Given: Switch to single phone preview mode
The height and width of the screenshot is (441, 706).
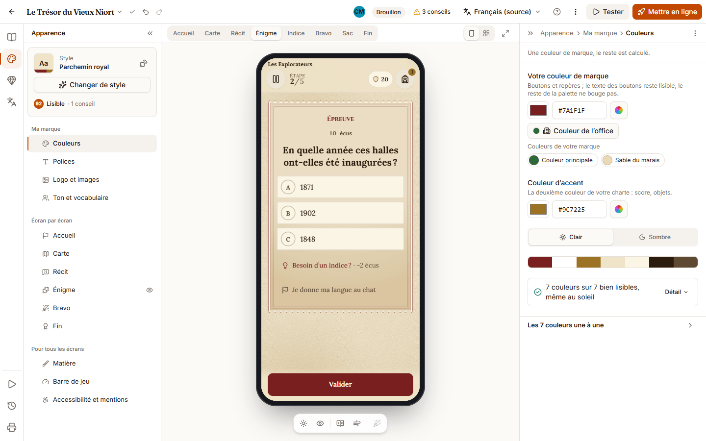Looking at the screenshot, I should (472, 33).
